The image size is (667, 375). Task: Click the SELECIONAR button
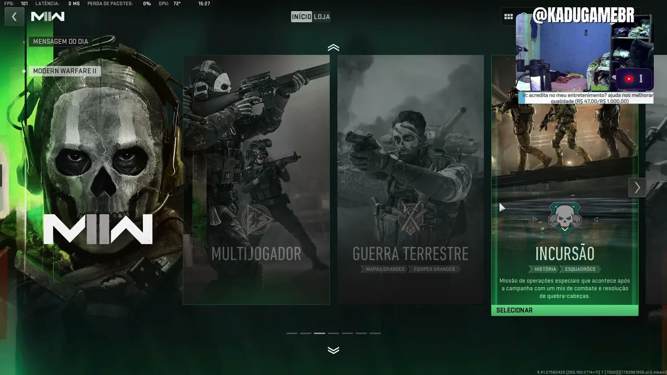pos(565,310)
